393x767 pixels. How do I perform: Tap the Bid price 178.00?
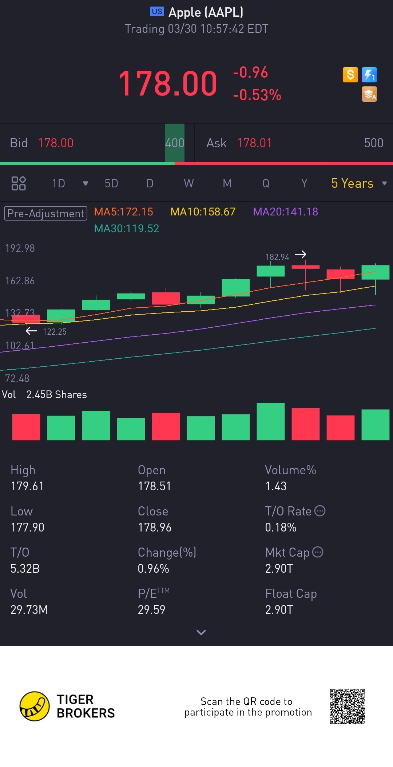[56, 143]
